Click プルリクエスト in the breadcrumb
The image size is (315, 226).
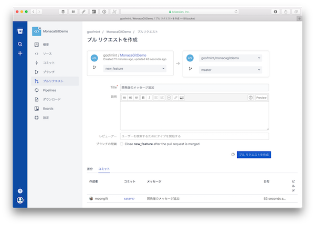(x=148, y=31)
